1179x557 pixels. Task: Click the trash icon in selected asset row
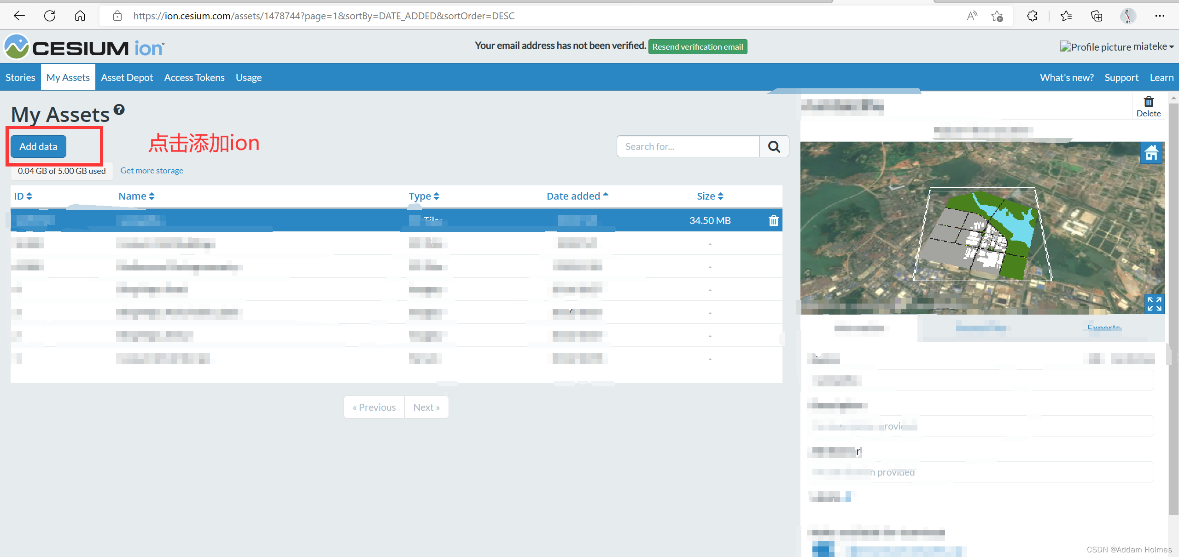[773, 221]
